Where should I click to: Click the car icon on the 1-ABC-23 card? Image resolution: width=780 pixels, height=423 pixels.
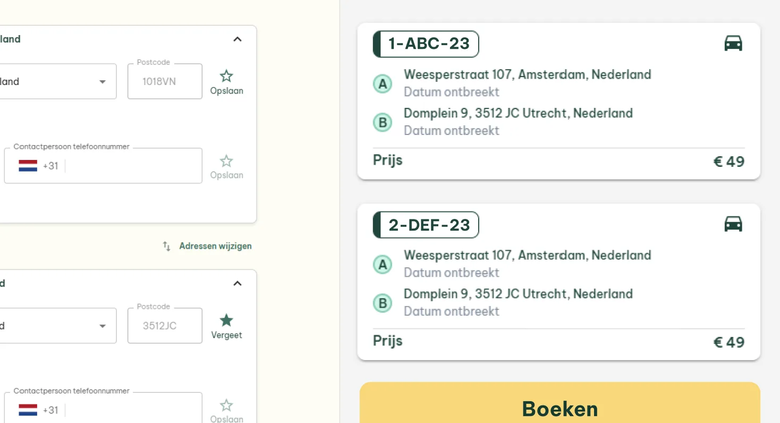pos(734,43)
